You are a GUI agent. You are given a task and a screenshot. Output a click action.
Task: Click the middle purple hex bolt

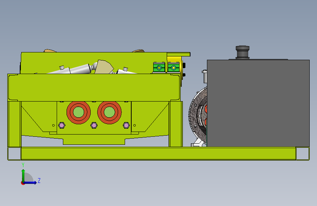(x=94, y=125)
